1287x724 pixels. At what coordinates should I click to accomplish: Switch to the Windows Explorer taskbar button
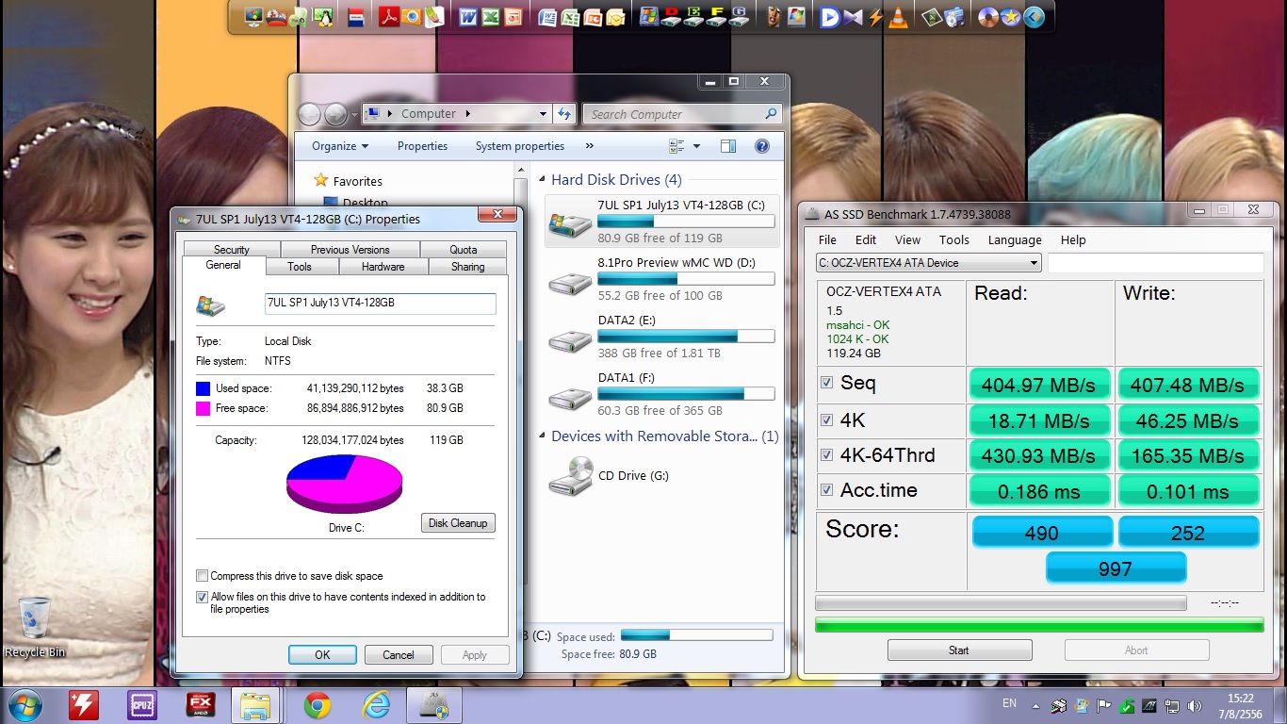pyautogui.click(x=255, y=705)
